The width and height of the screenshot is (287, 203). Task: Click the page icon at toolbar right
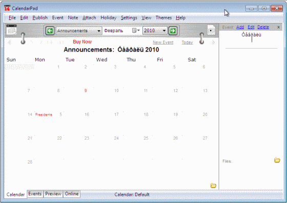coord(211,30)
